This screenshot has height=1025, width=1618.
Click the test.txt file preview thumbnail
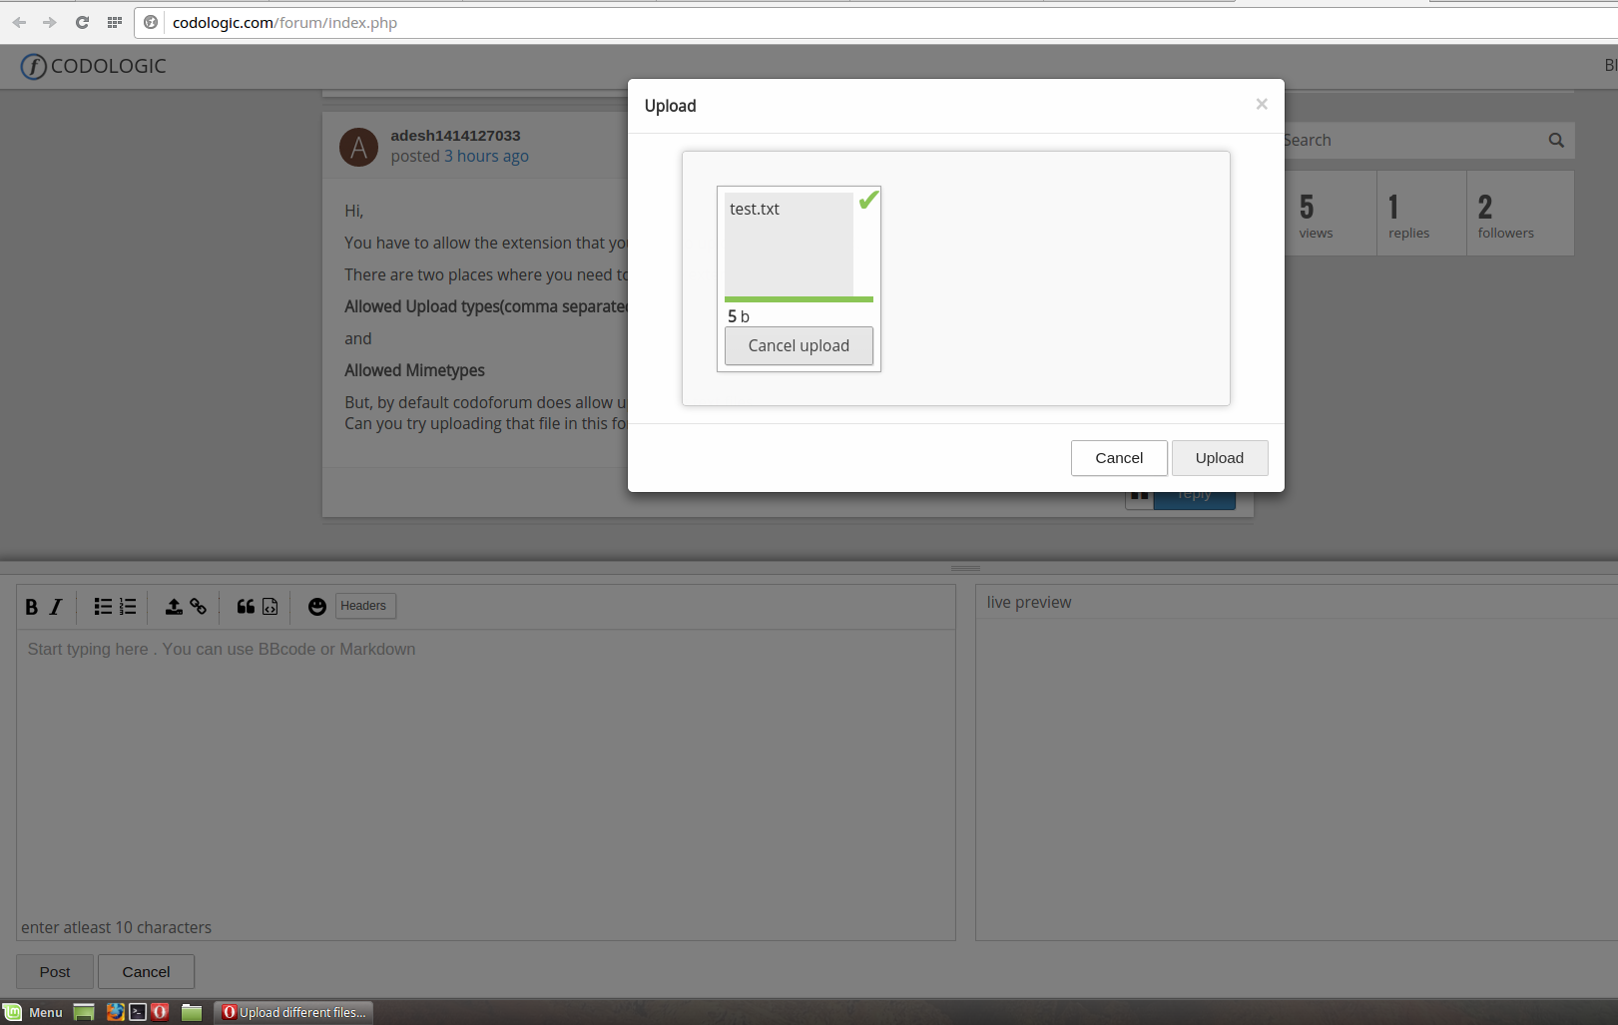click(x=789, y=244)
